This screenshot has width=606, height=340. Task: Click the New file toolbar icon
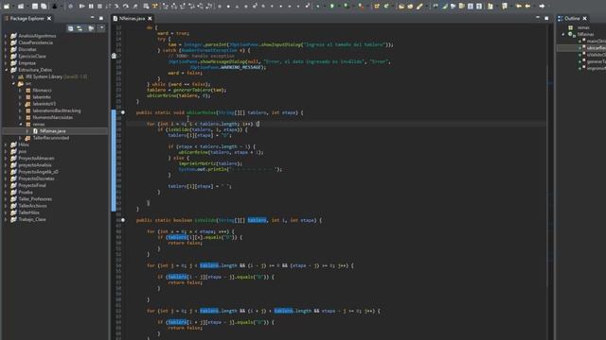coord(7,7)
